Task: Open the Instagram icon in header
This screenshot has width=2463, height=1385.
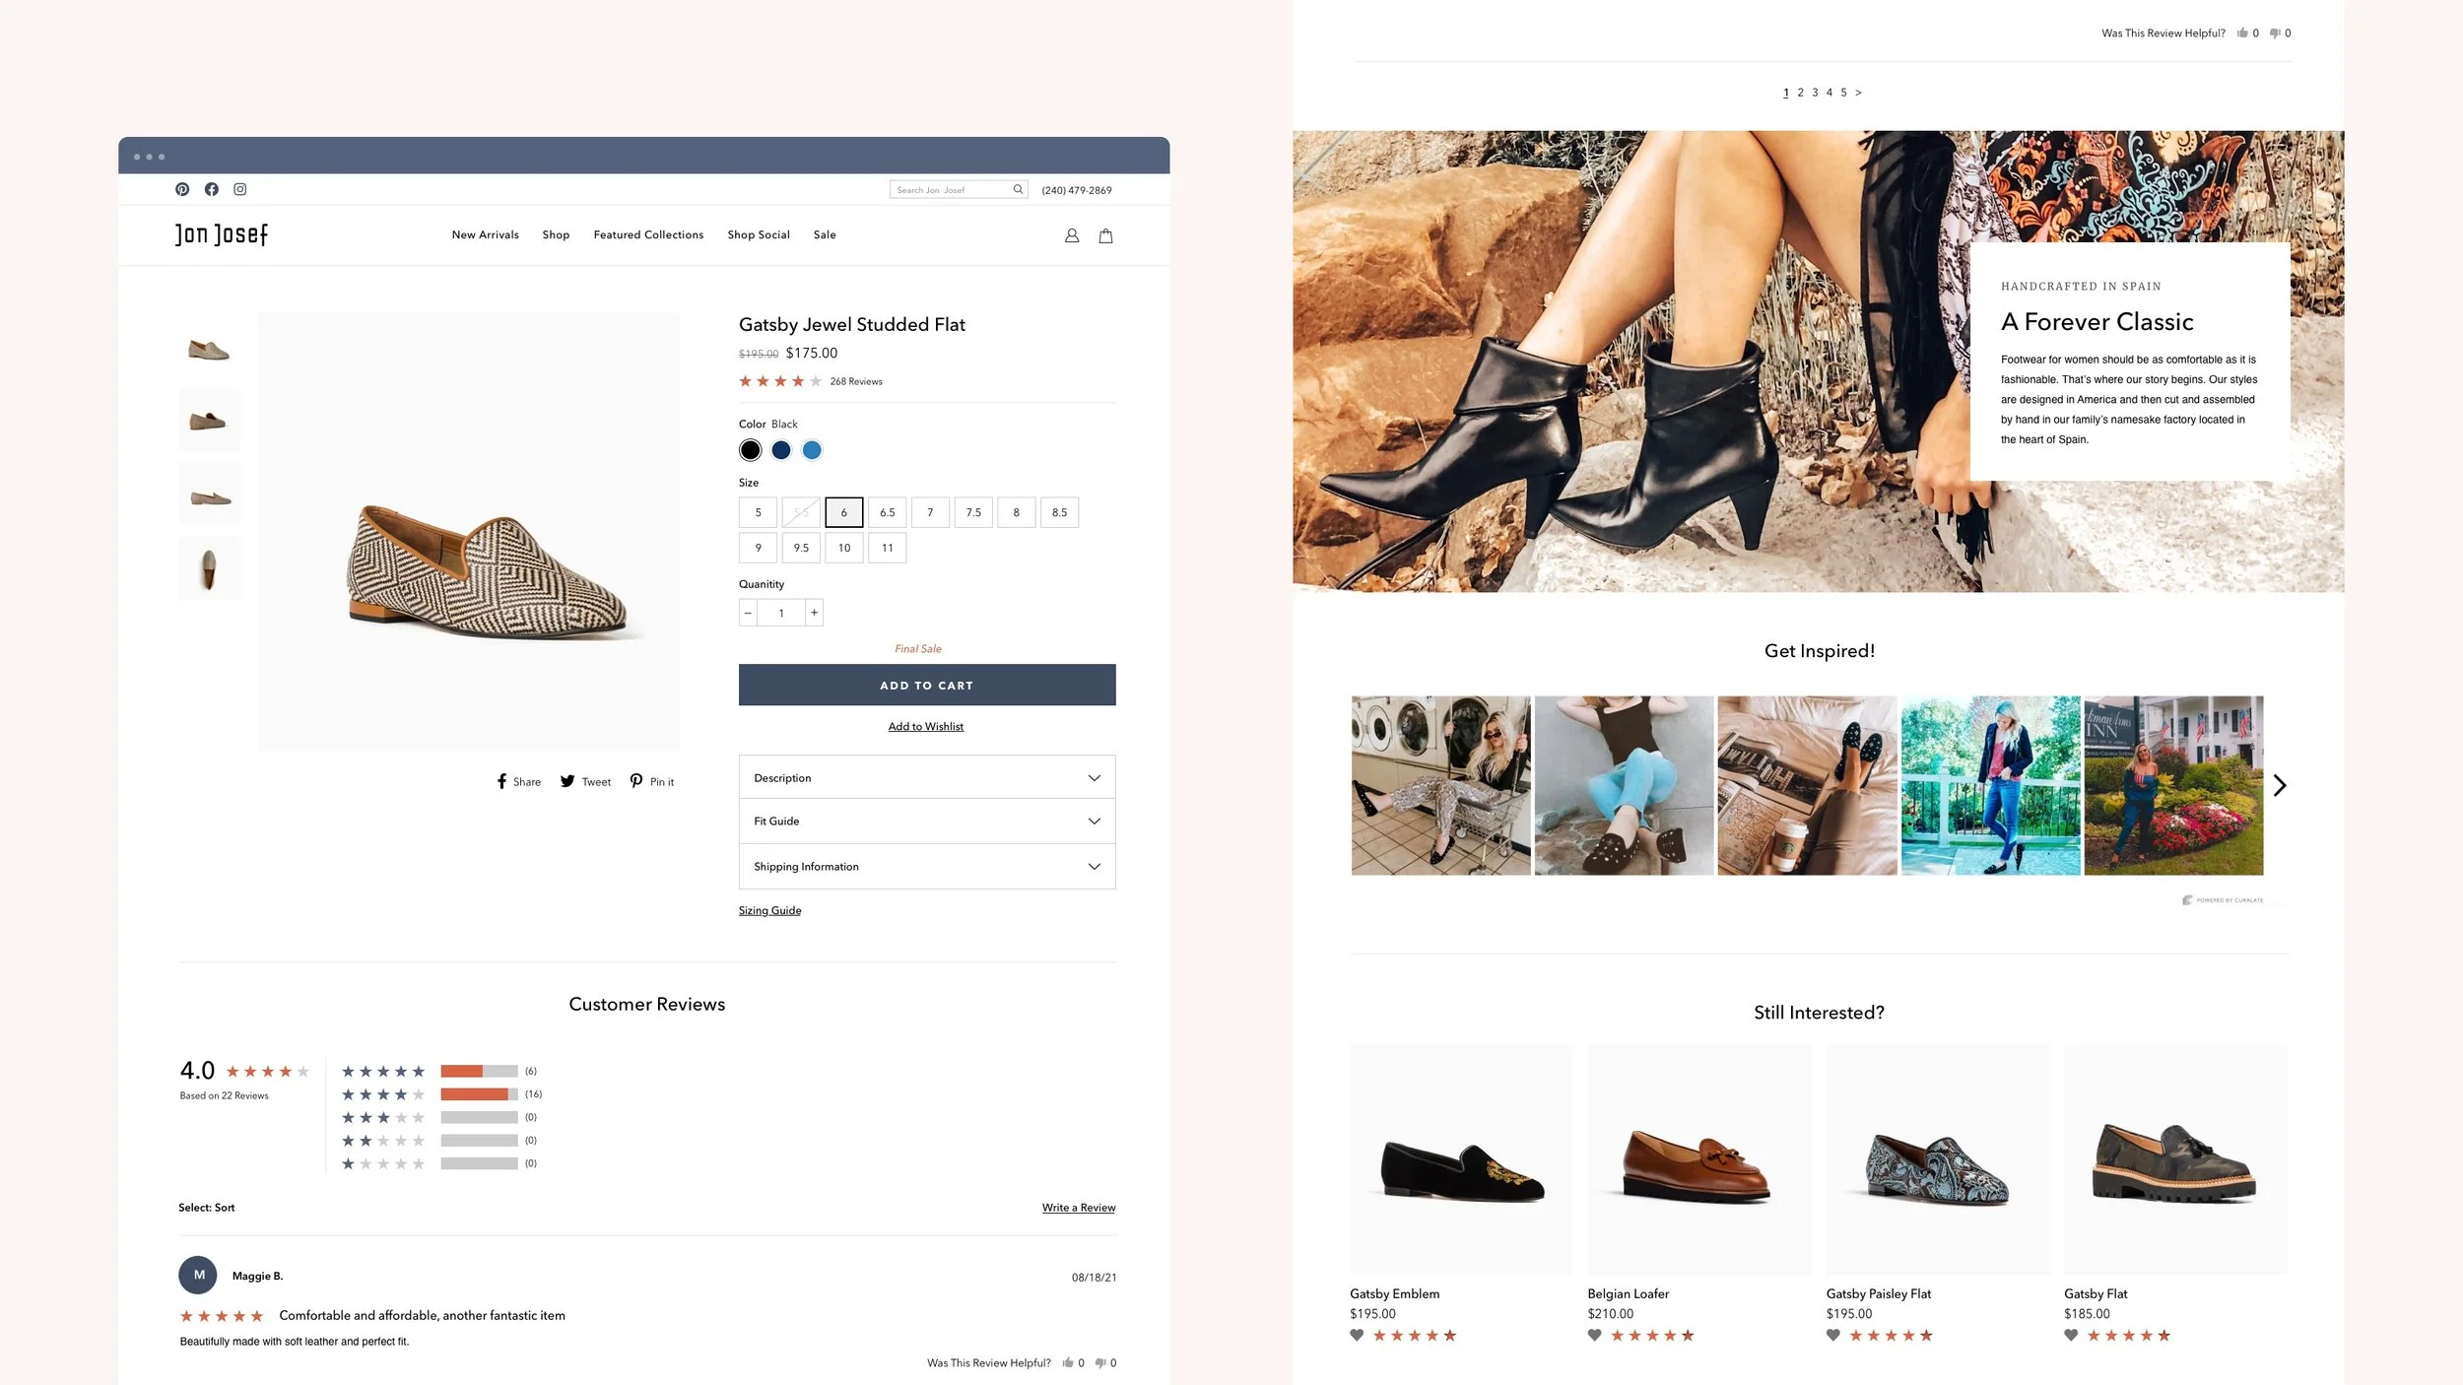Action: pyautogui.click(x=239, y=189)
